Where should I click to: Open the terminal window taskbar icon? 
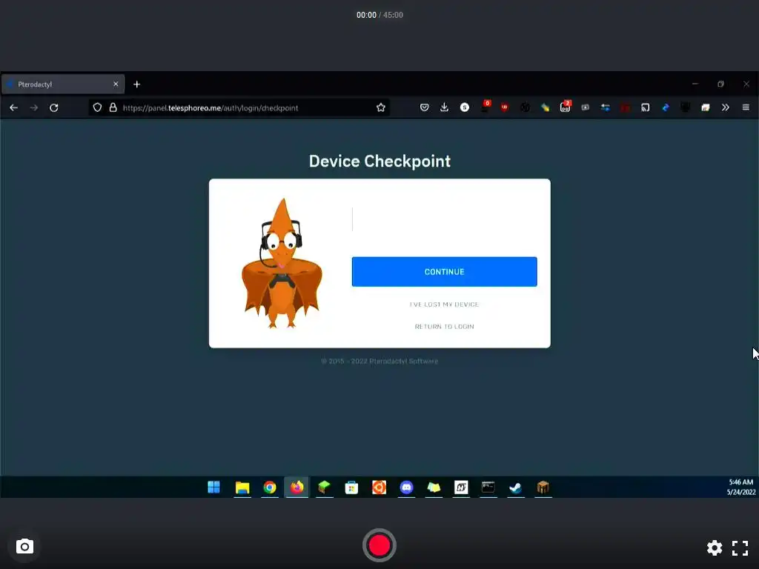tap(488, 488)
